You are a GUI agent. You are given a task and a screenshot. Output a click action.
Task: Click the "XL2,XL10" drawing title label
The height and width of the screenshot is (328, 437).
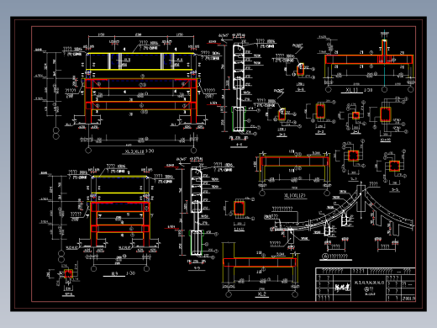point(134,151)
